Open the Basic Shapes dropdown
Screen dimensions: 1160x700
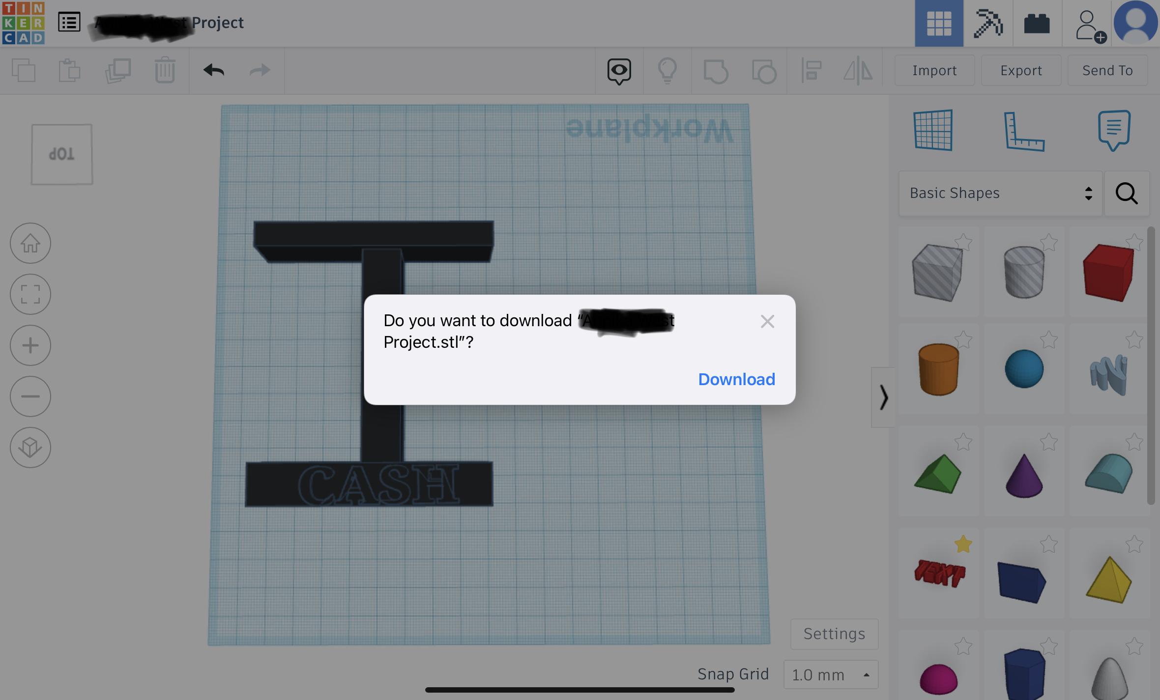(x=1000, y=193)
